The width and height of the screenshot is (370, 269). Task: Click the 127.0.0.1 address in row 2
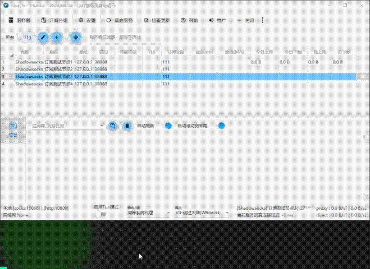[83, 69]
